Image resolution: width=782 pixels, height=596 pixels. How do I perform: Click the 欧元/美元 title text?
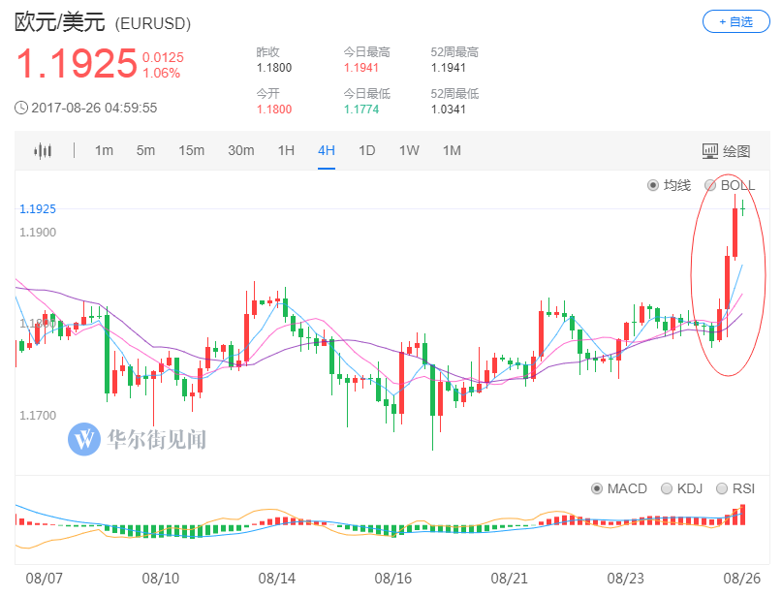(60, 22)
